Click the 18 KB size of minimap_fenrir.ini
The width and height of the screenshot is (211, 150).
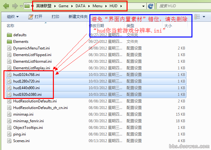180,121
